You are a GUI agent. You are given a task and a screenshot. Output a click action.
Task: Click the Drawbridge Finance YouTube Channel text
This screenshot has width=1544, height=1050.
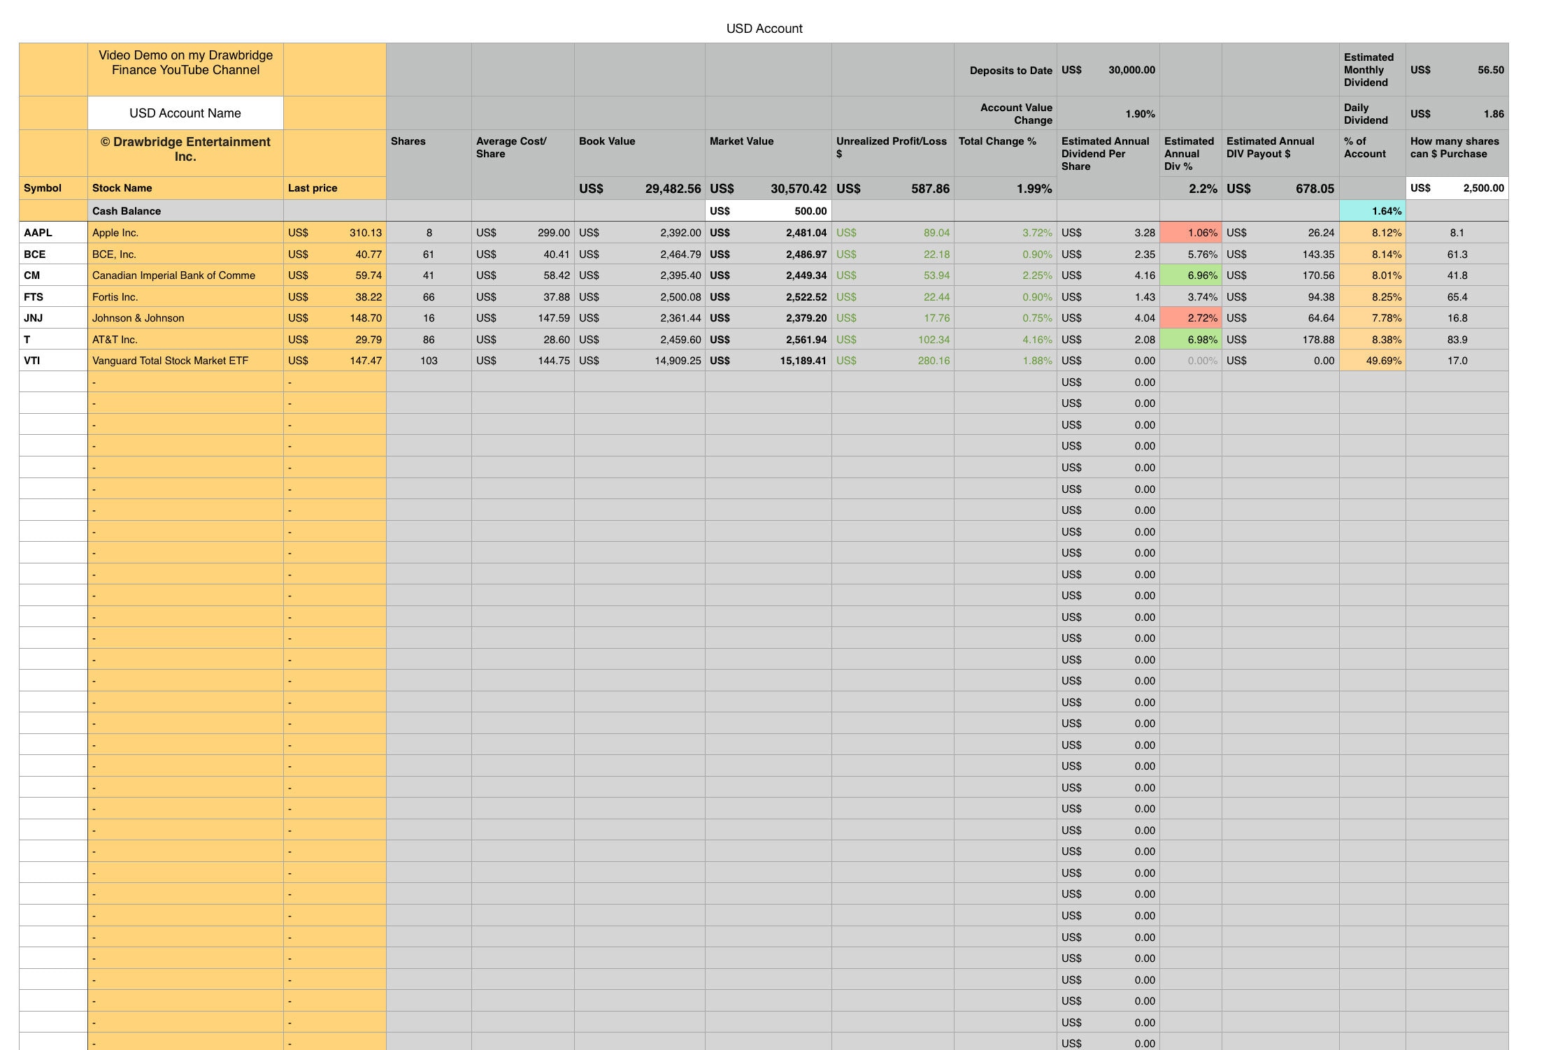(185, 69)
